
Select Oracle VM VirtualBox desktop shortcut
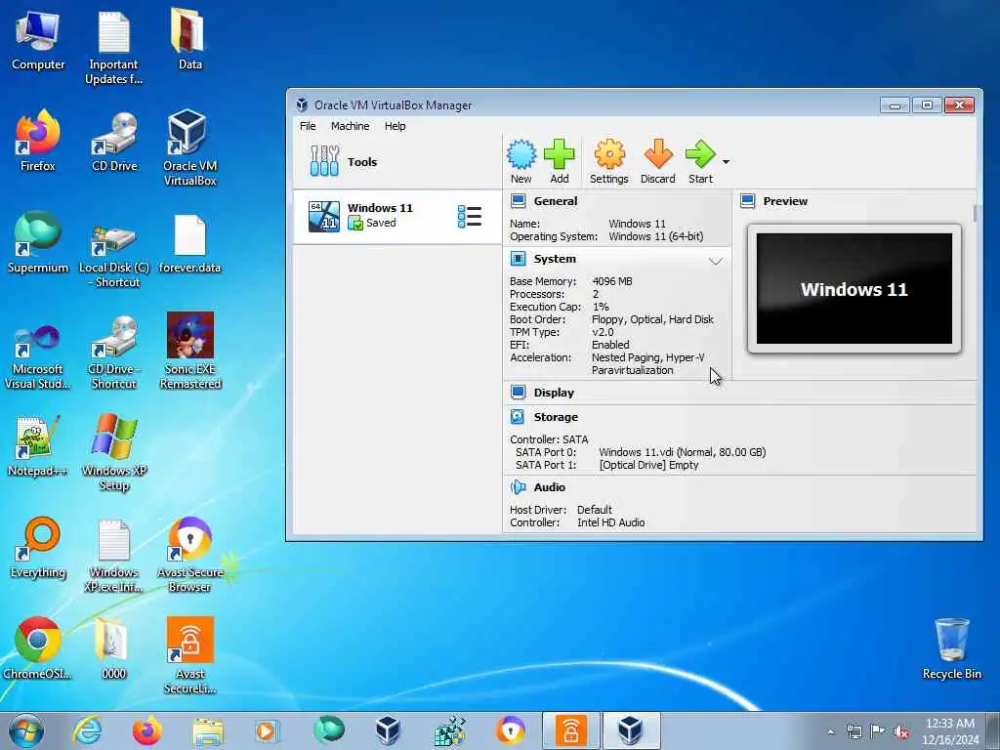[189, 148]
